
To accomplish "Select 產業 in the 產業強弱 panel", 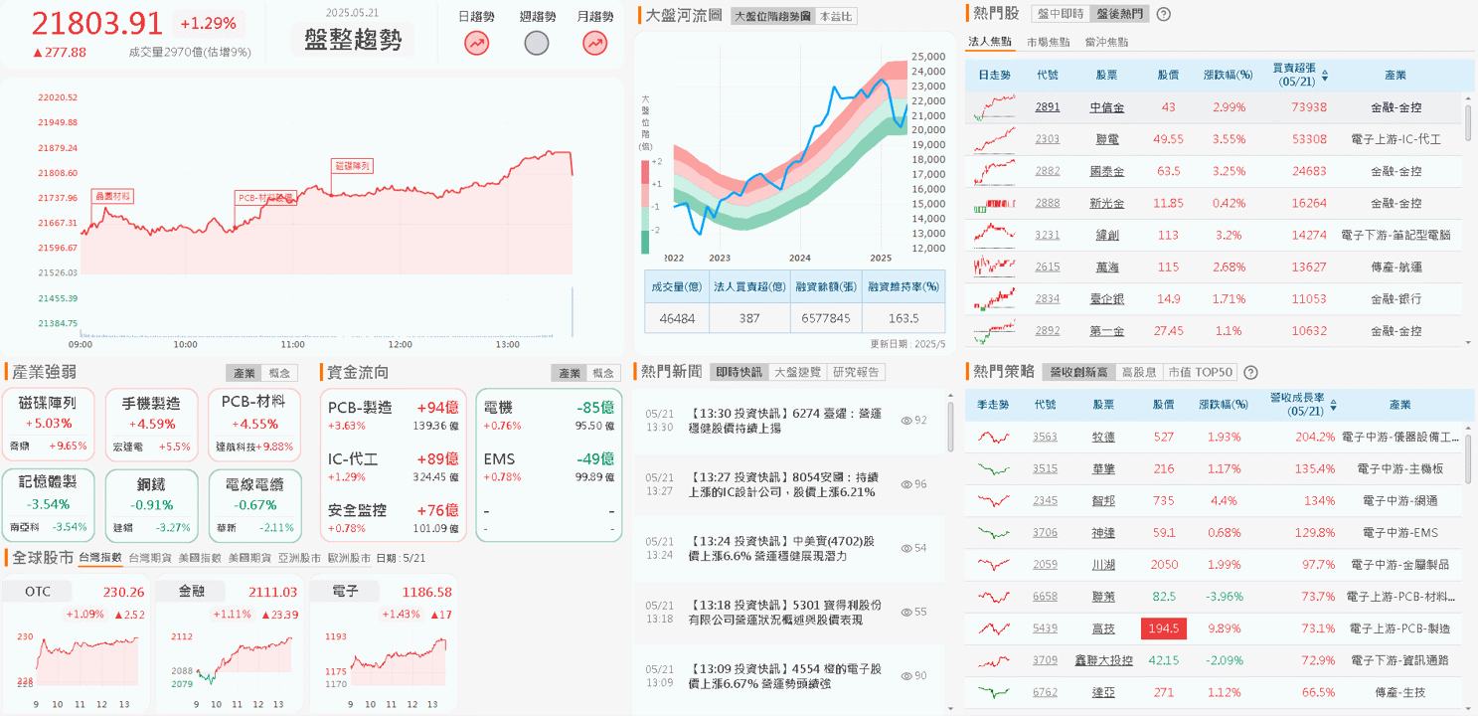I will [x=244, y=373].
